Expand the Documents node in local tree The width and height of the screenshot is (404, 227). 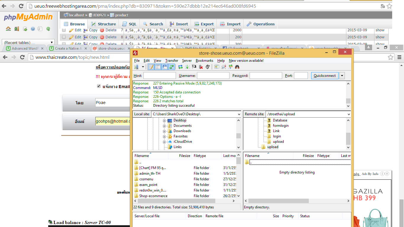pyautogui.click(x=164, y=126)
